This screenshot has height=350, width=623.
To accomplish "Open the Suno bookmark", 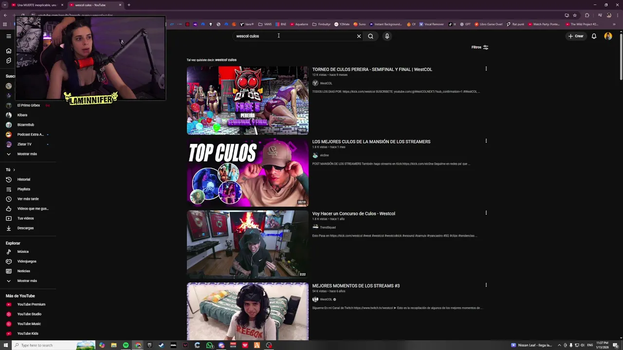I will [359, 24].
